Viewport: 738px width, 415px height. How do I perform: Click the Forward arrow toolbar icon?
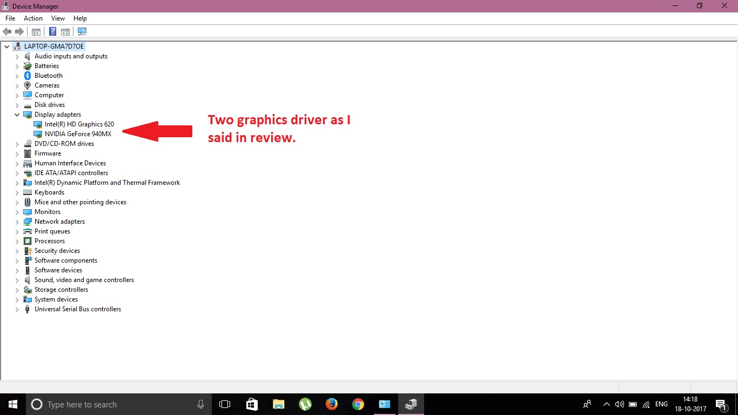click(x=19, y=32)
